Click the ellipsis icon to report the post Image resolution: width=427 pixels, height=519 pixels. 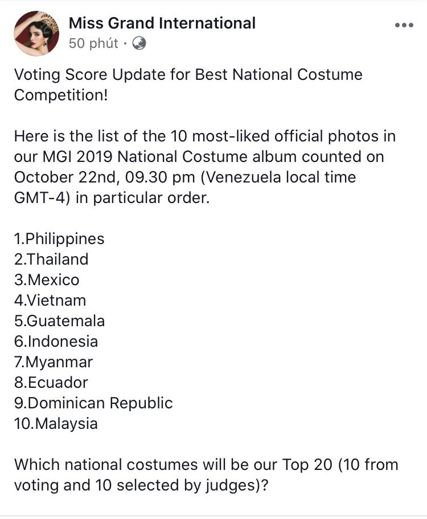point(405,25)
